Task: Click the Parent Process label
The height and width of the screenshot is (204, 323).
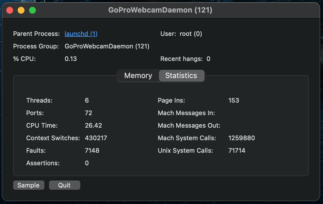Action: point(36,34)
